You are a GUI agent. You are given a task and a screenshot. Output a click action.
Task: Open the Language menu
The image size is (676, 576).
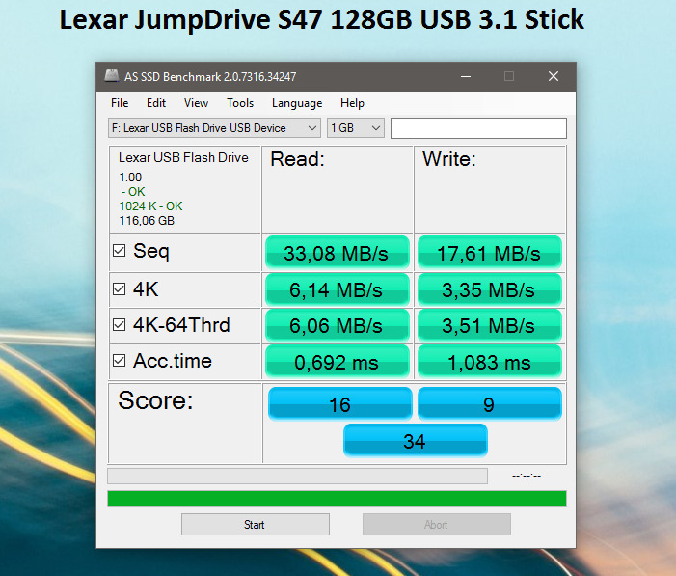[x=297, y=103]
